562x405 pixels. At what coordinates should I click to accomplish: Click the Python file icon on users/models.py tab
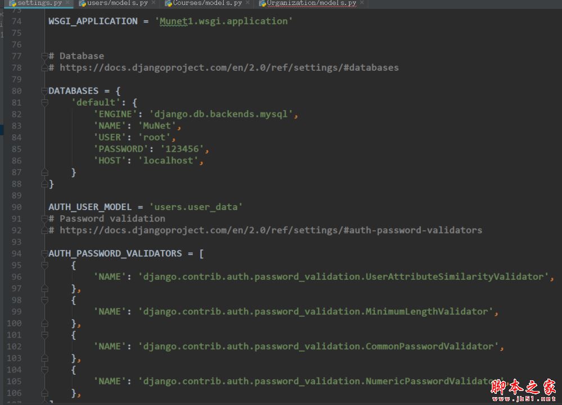tap(83, 3)
